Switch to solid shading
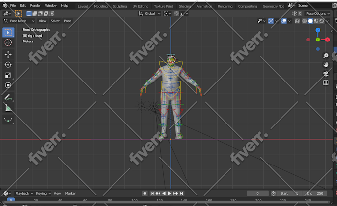This screenshot has height=206, width=337. [x=310, y=21]
